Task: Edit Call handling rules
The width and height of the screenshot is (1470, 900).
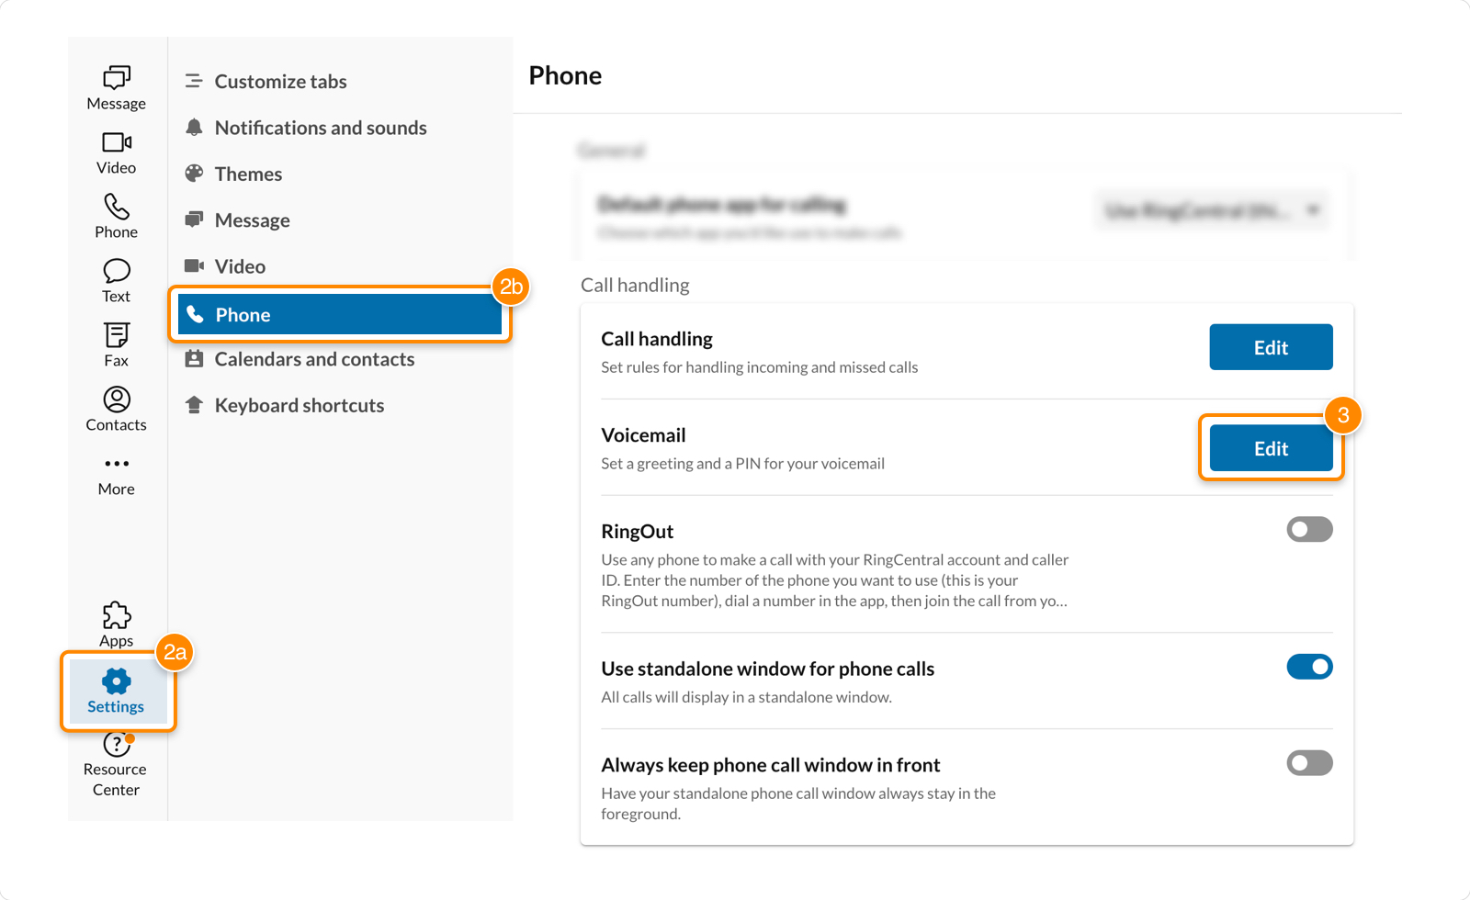Action: pos(1271,347)
